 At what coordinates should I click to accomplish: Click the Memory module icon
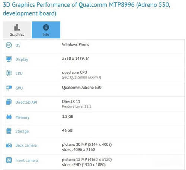tap(9, 117)
